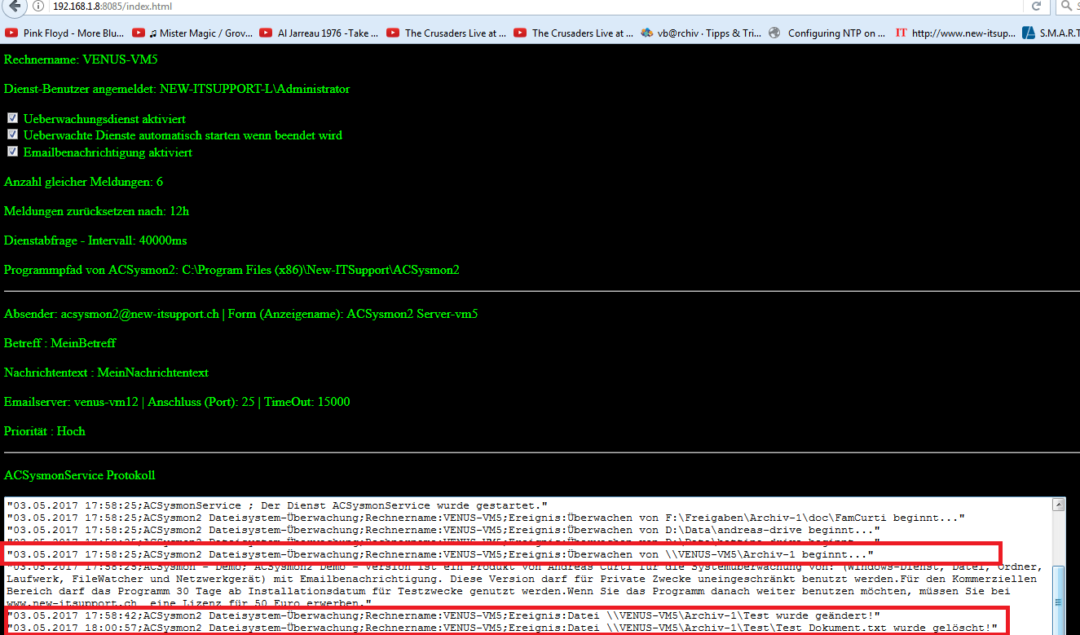Click the Priorität : Hoch text
Viewport: 1080px width, 635px height.
[45, 431]
